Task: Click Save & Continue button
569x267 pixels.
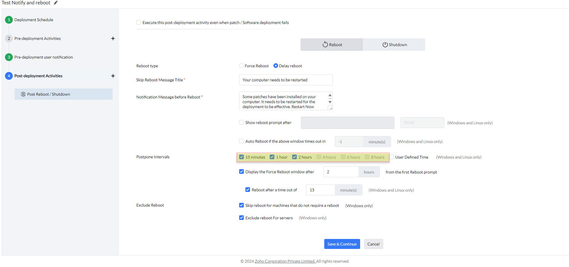Action: pos(342,244)
